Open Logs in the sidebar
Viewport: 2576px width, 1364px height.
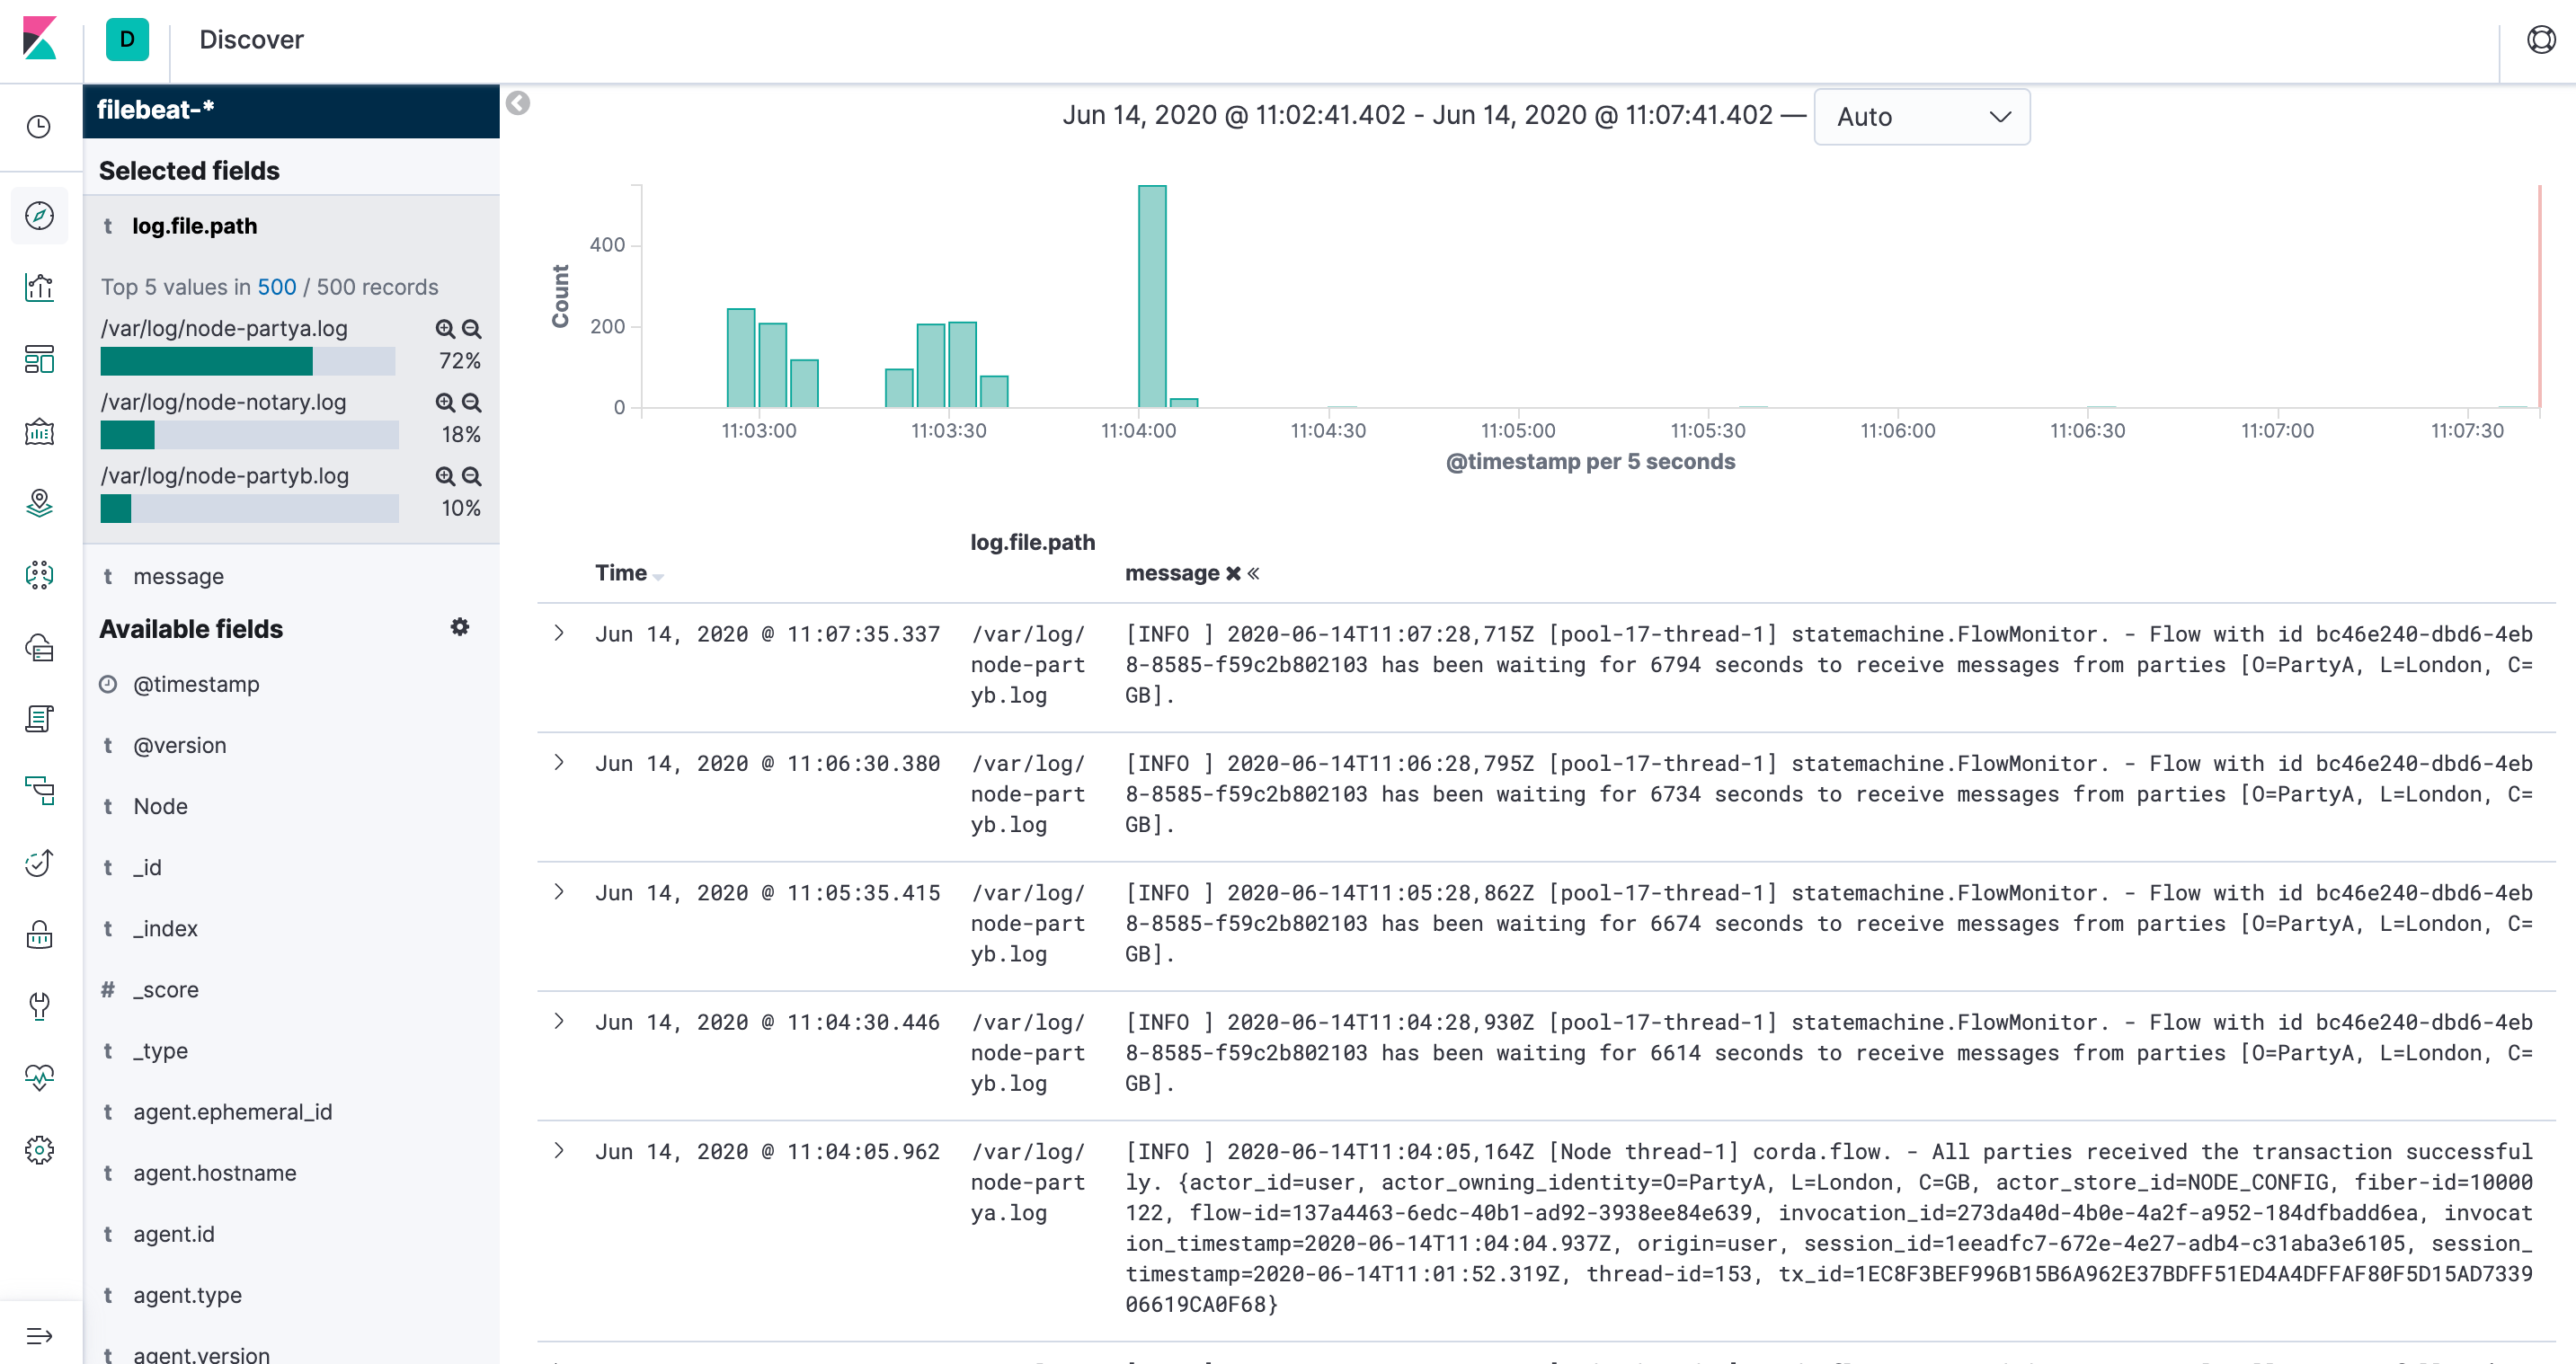click(39, 719)
